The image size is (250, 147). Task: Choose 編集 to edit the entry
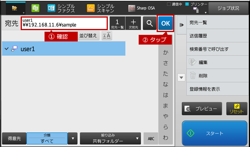click(218, 62)
